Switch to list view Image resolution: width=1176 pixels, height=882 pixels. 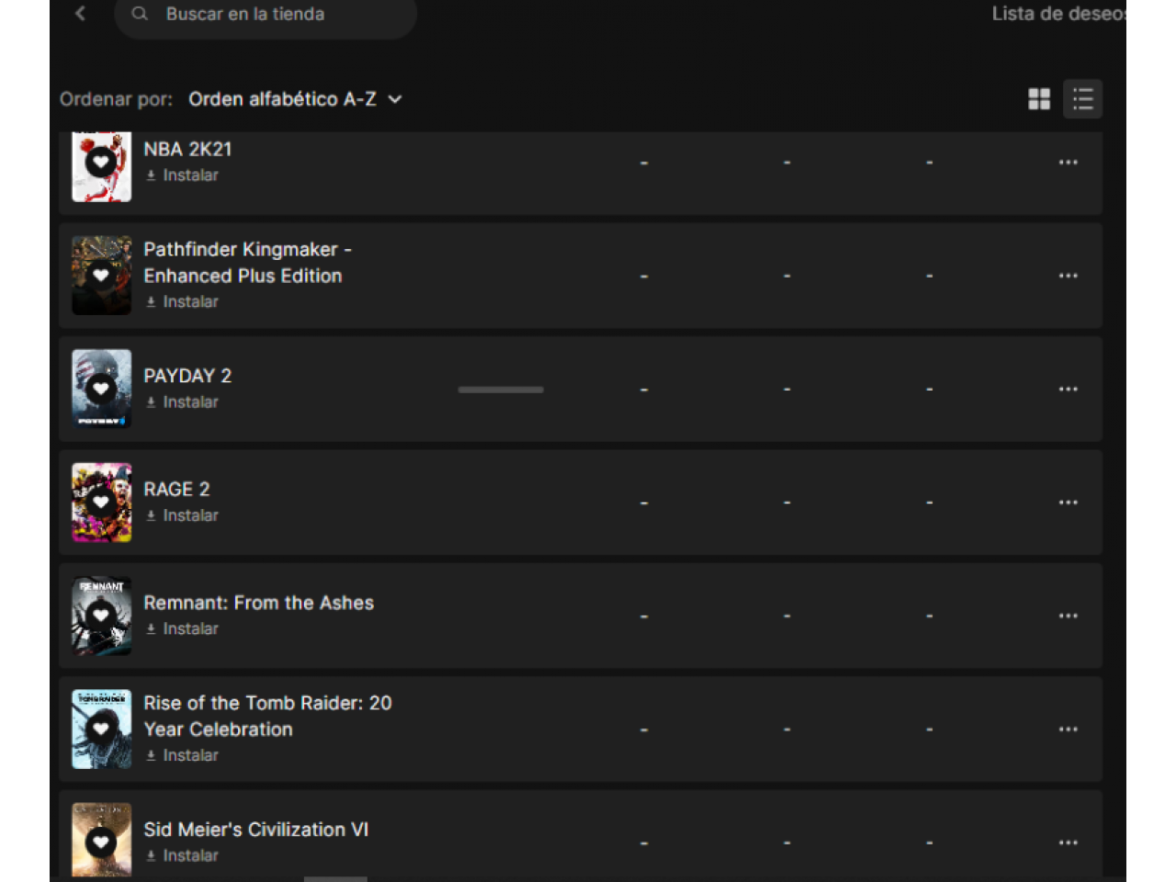tap(1083, 99)
